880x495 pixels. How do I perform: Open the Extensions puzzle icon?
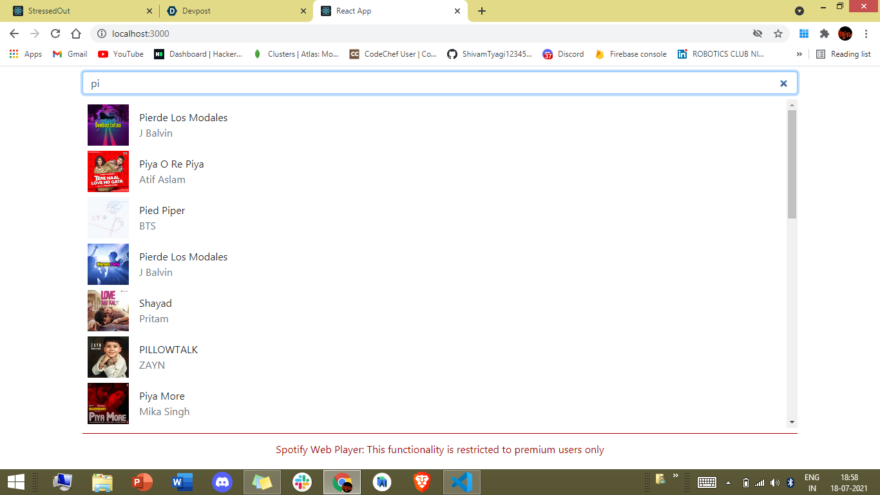(825, 34)
